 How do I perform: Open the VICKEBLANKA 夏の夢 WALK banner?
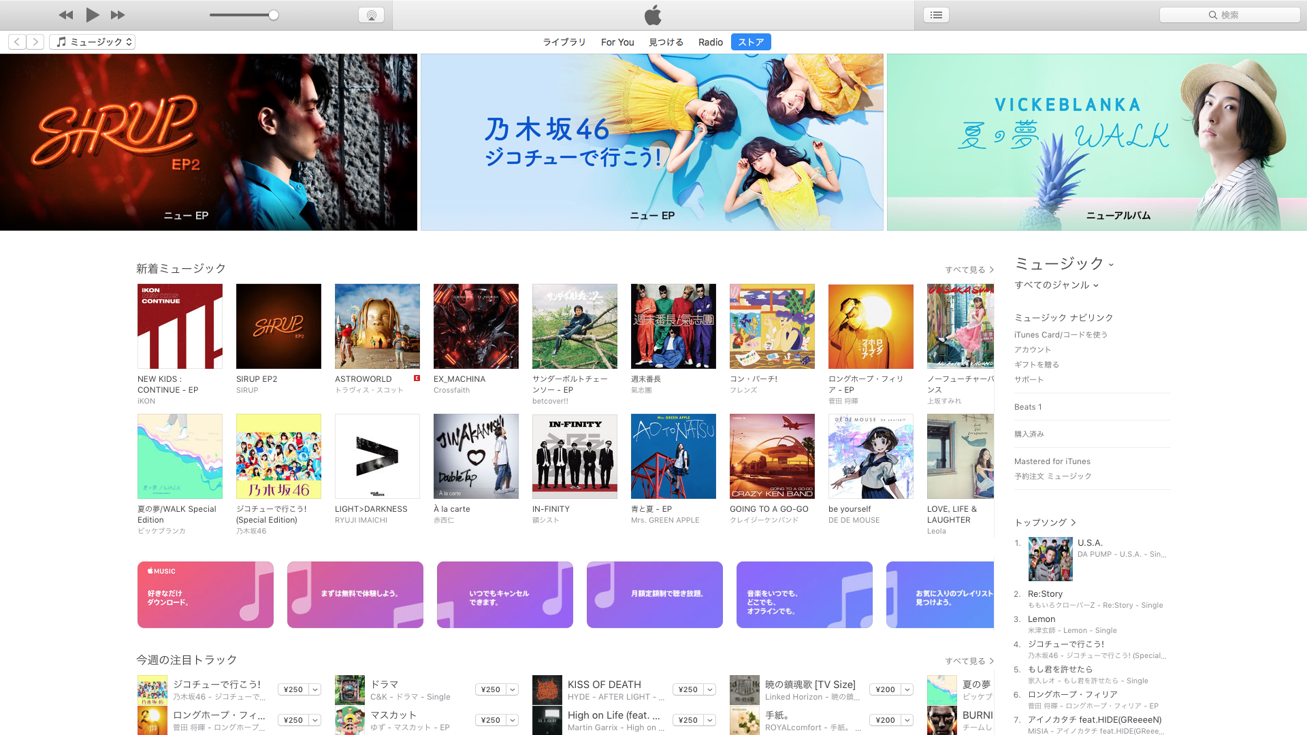tap(1097, 142)
